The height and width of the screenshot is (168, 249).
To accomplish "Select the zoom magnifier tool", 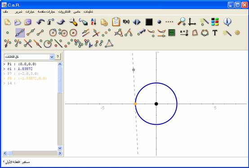I will pyautogui.click(x=181, y=22).
